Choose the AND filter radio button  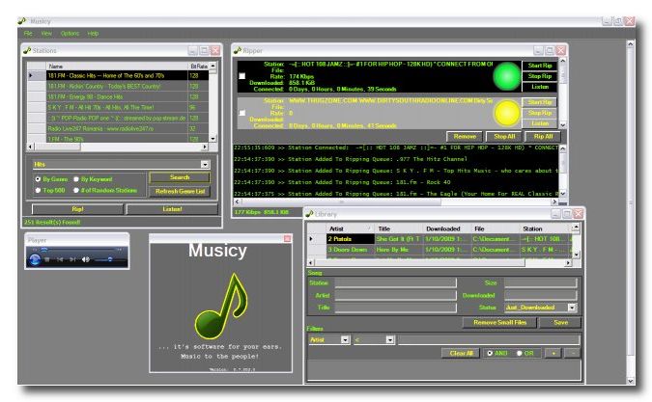click(490, 353)
